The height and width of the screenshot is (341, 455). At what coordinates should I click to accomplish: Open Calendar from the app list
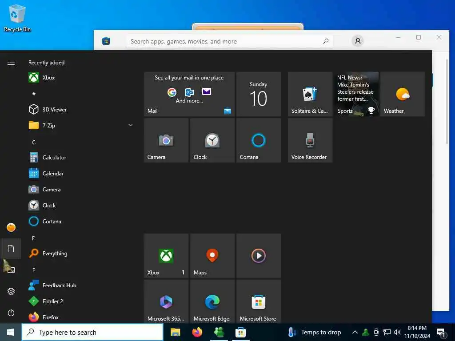pyautogui.click(x=81, y=174)
